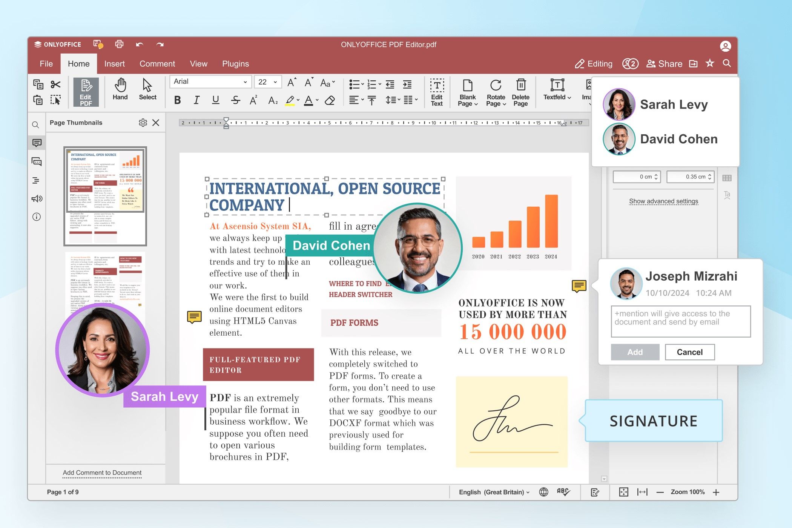This screenshot has width=792, height=528.
Task: Open the headings navigation panel icon
Action: [36, 180]
